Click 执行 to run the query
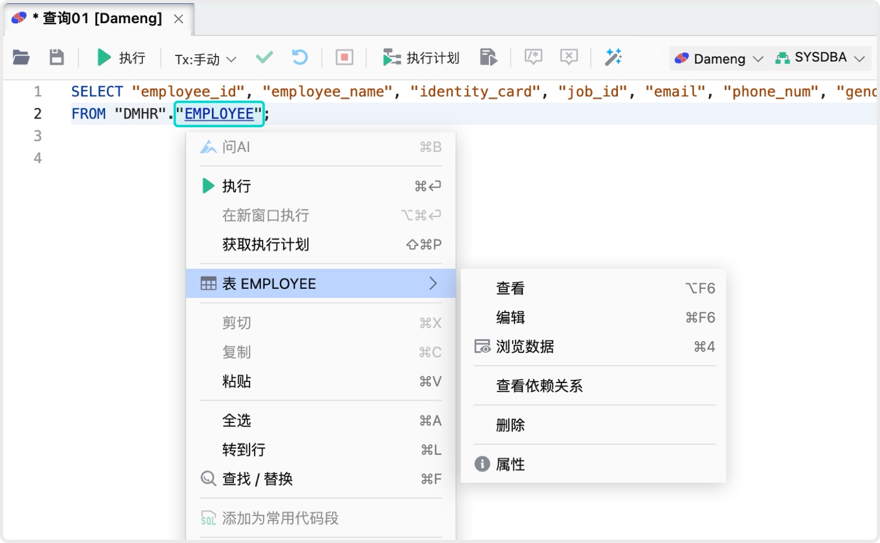 pyautogui.click(x=237, y=185)
